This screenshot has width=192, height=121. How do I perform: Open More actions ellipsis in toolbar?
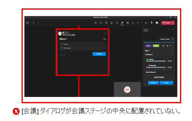(138, 23)
